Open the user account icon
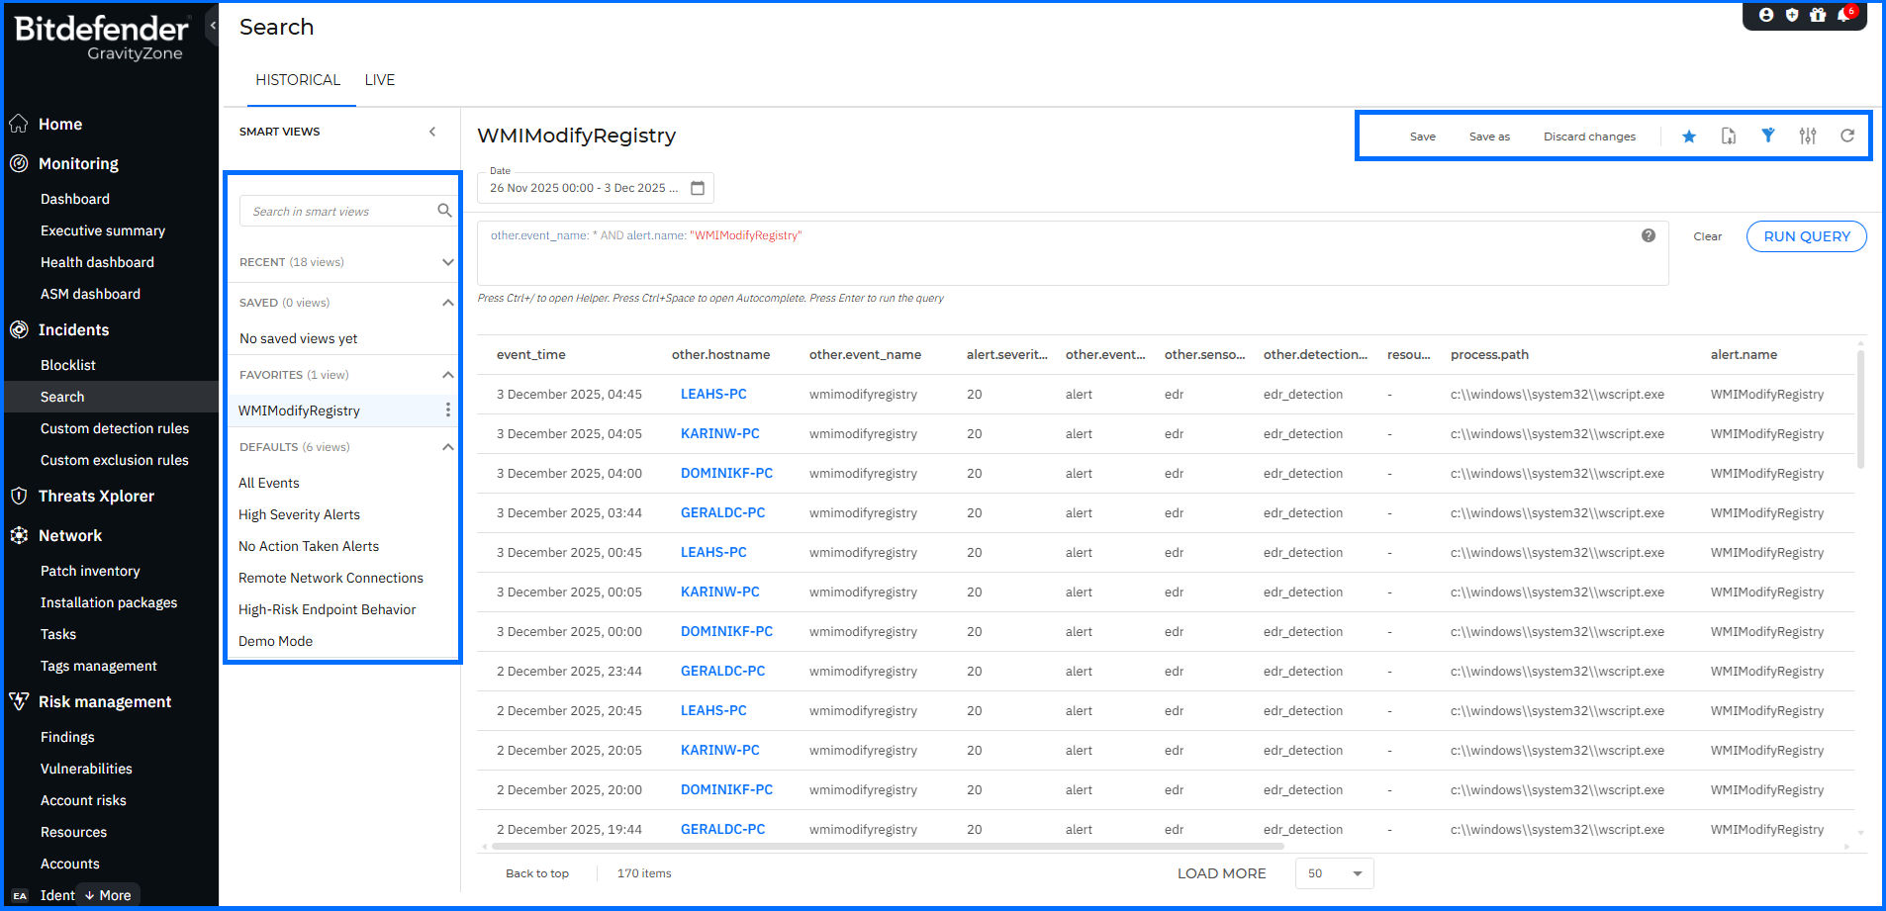1886x911 pixels. coord(1766,15)
